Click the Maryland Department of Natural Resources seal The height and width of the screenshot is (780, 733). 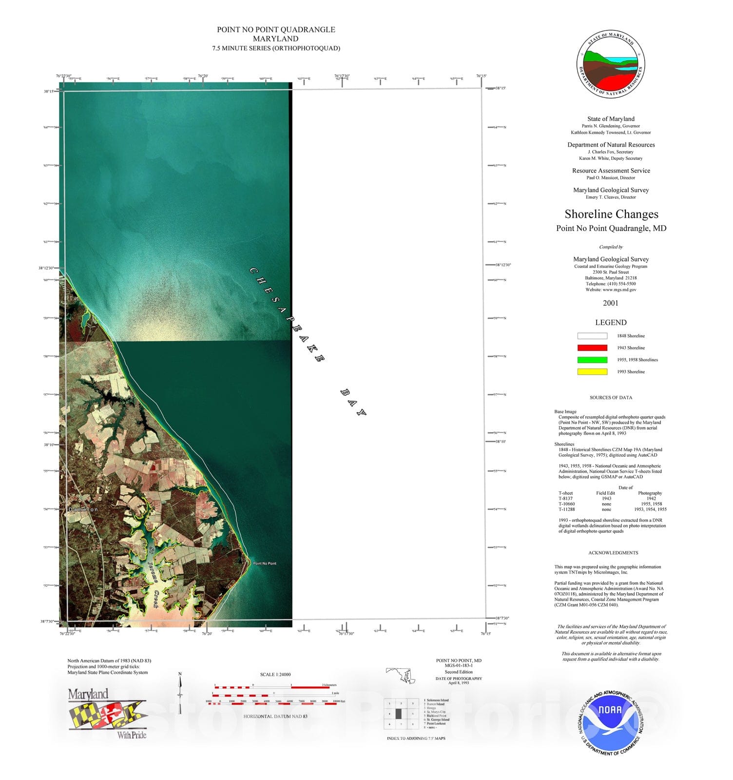[x=611, y=65]
